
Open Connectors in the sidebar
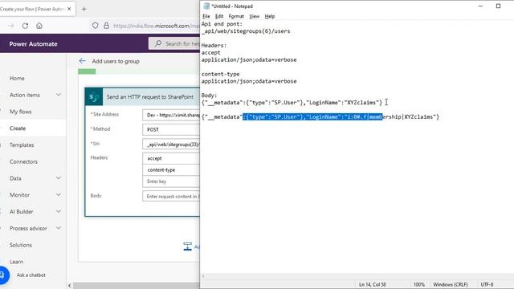[23, 161]
